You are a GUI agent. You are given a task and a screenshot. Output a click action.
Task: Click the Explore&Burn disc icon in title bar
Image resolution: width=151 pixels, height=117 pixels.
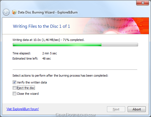click(14, 12)
